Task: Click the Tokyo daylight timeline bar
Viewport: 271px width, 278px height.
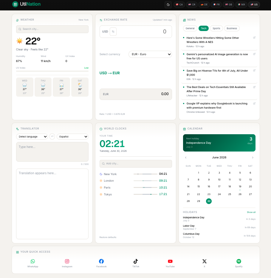Action: [x=145, y=194]
